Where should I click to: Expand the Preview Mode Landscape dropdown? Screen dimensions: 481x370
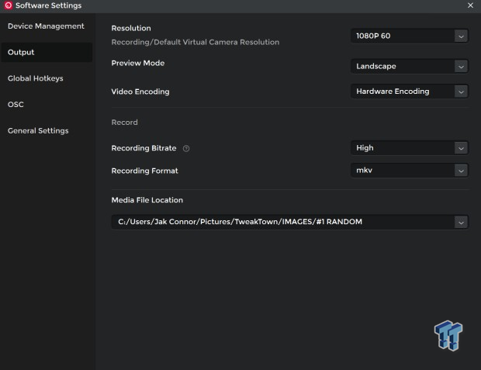tap(409, 67)
